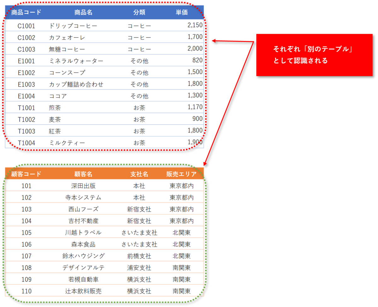Select the 東京都内 sales area for 寺本システム

point(181,197)
